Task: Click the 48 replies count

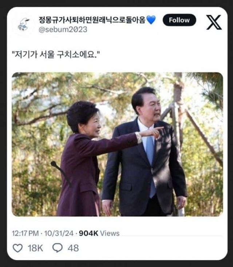Action: (x=73, y=248)
